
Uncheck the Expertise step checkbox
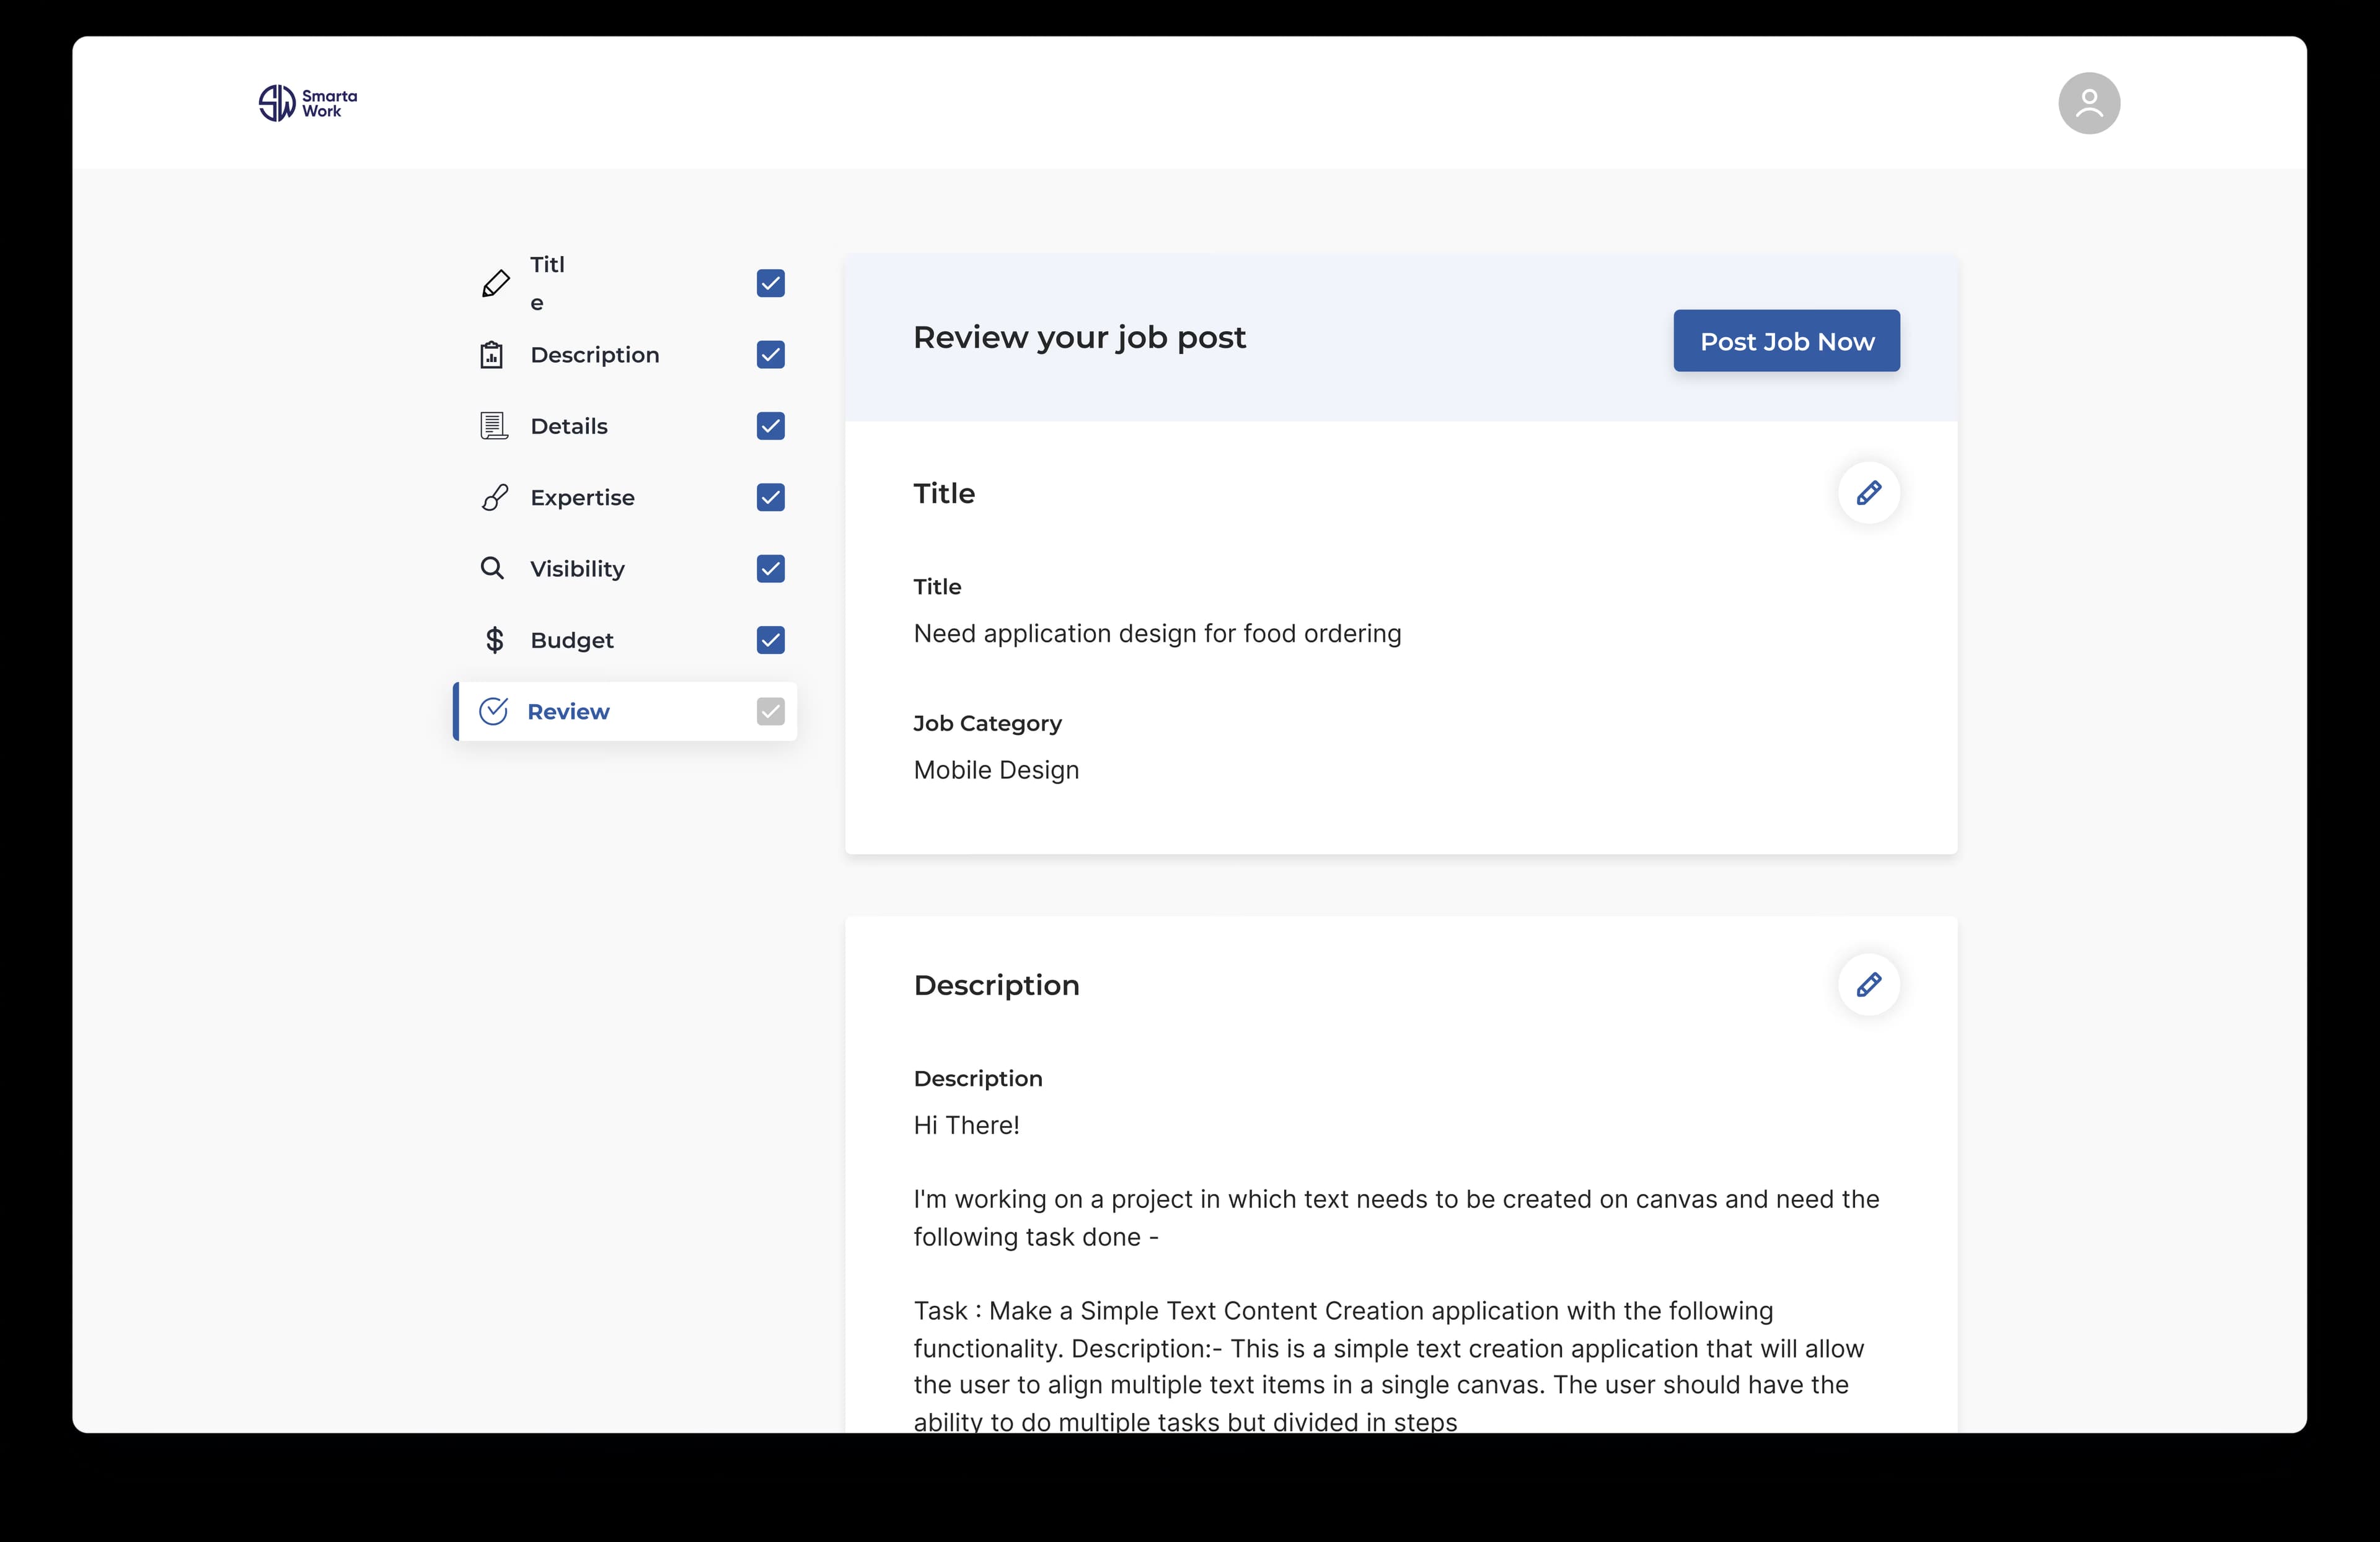(770, 497)
